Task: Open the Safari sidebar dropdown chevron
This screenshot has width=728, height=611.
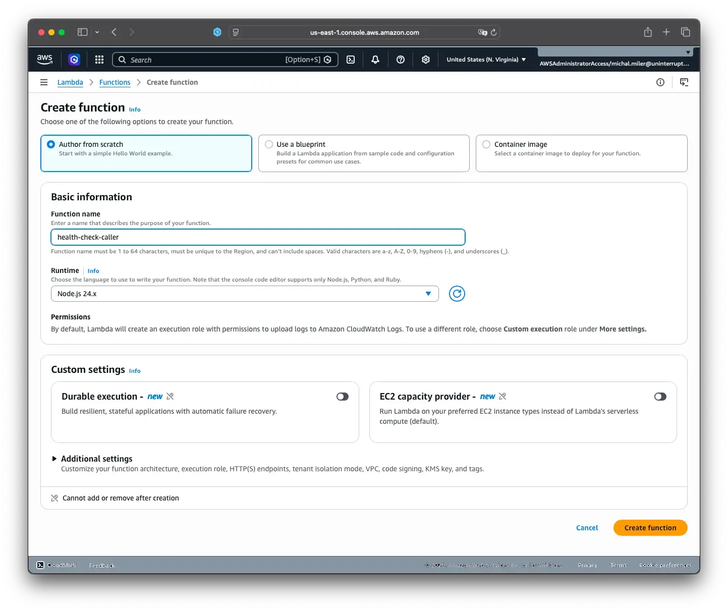Action: (97, 32)
